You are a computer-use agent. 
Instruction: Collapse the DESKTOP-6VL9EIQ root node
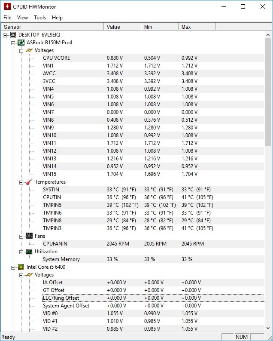click(5, 35)
